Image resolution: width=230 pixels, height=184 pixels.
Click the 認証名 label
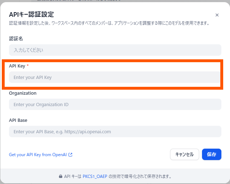coord(16,39)
